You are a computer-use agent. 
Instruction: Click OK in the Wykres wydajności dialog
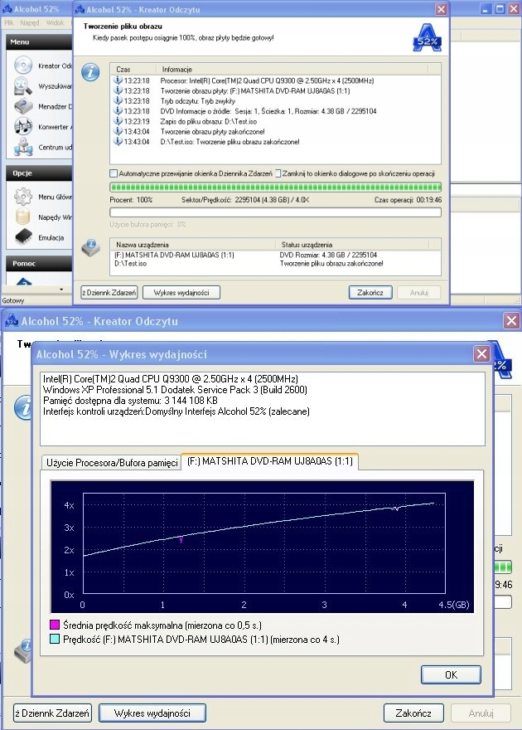pos(451,674)
